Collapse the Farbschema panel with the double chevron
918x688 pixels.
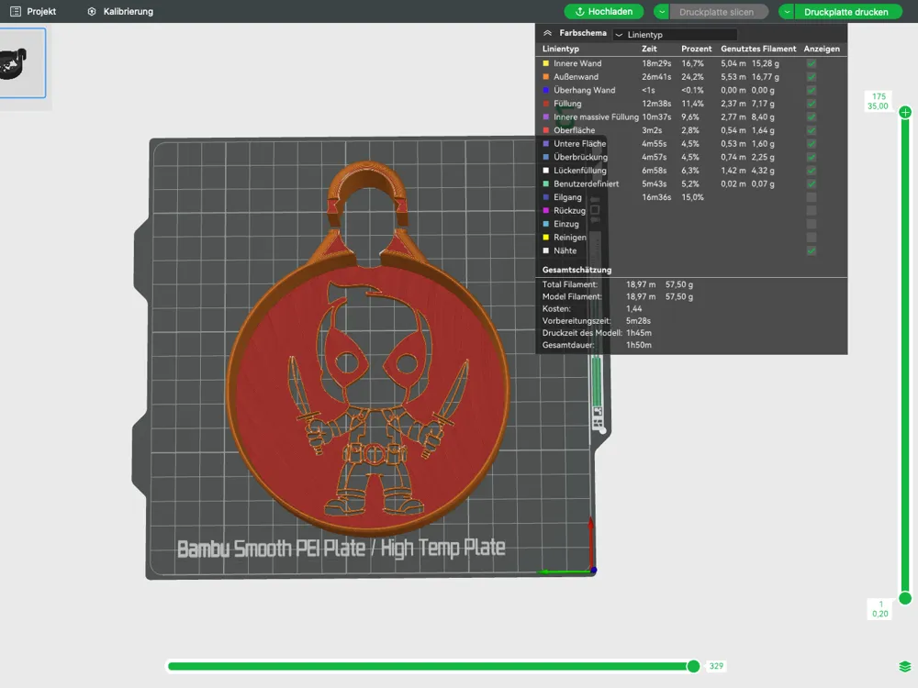point(547,33)
